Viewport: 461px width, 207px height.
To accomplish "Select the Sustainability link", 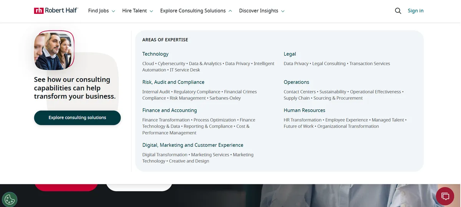I will pyautogui.click(x=333, y=92).
